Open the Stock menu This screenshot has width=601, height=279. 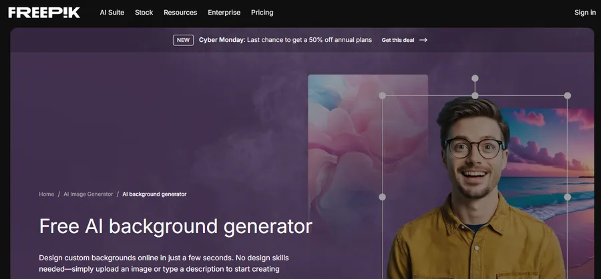(x=144, y=13)
